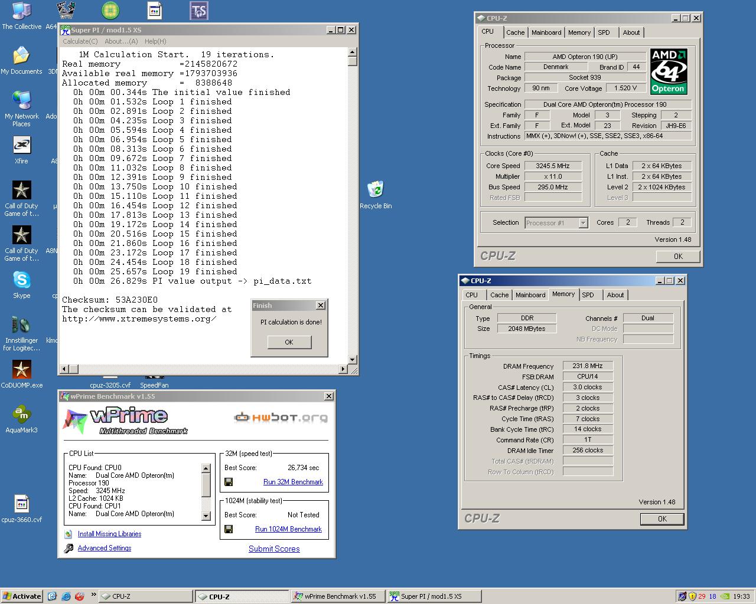This screenshot has width=756, height=604.
Task: Click the first quick launch icon after Activate
Action: pyautogui.click(x=53, y=596)
